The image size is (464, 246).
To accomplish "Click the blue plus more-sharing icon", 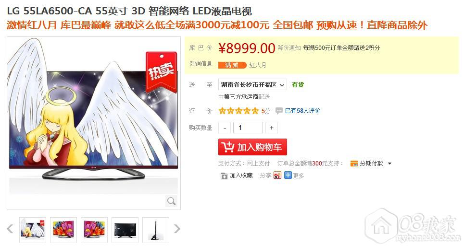I will coord(288,175).
